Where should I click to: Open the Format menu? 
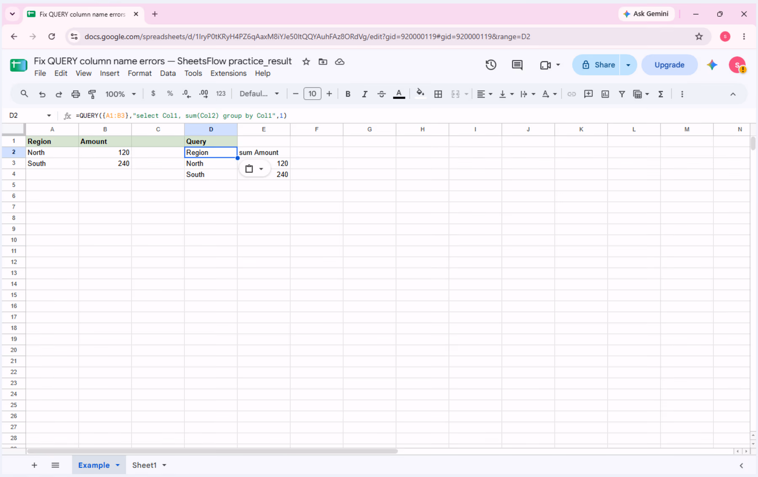139,73
